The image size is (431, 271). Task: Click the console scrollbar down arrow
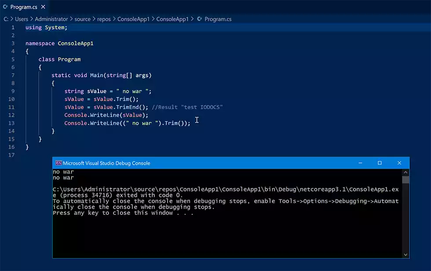click(405, 254)
